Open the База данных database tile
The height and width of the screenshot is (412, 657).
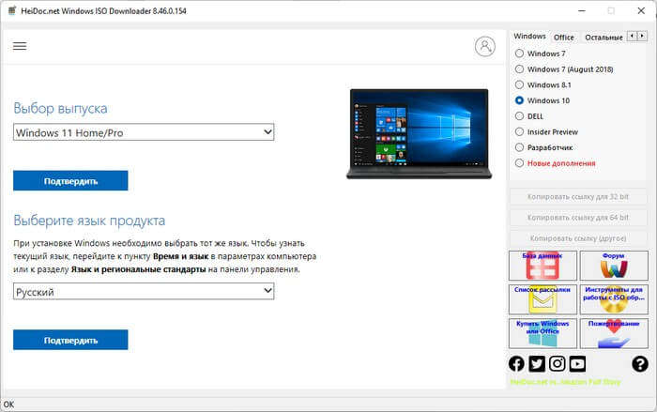pyautogui.click(x=542, y=266)
